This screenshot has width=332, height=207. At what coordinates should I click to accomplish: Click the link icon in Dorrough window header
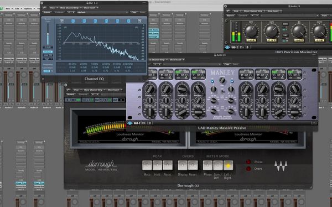click(69, 90)
